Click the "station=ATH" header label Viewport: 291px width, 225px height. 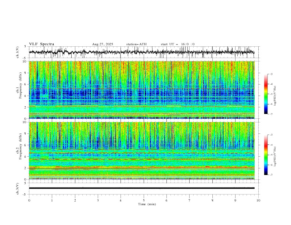point(136,44)
